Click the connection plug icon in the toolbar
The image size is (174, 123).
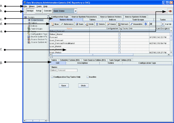[170, 11]
